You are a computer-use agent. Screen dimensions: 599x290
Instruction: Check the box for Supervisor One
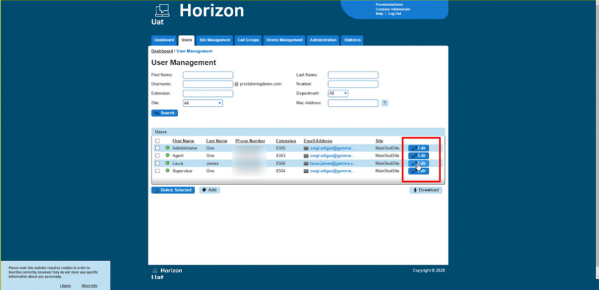(157, 171)
